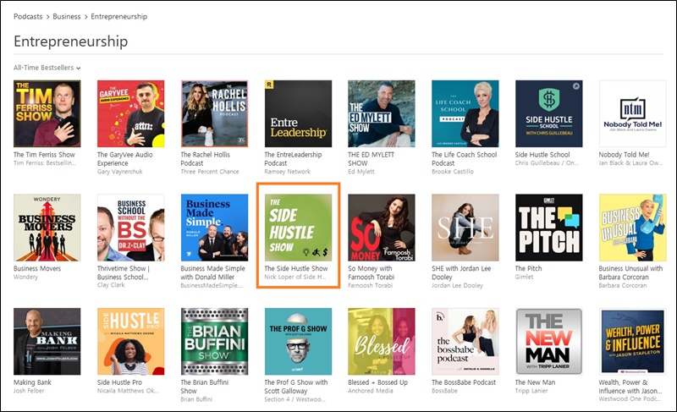The width and height of the screenshot is (677, 412).
Task: Click the Side Hustle Pro title
Action: 119,382
